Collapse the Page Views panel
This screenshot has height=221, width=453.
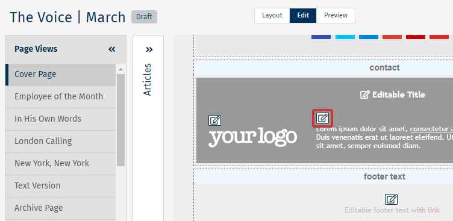[112, 49]
